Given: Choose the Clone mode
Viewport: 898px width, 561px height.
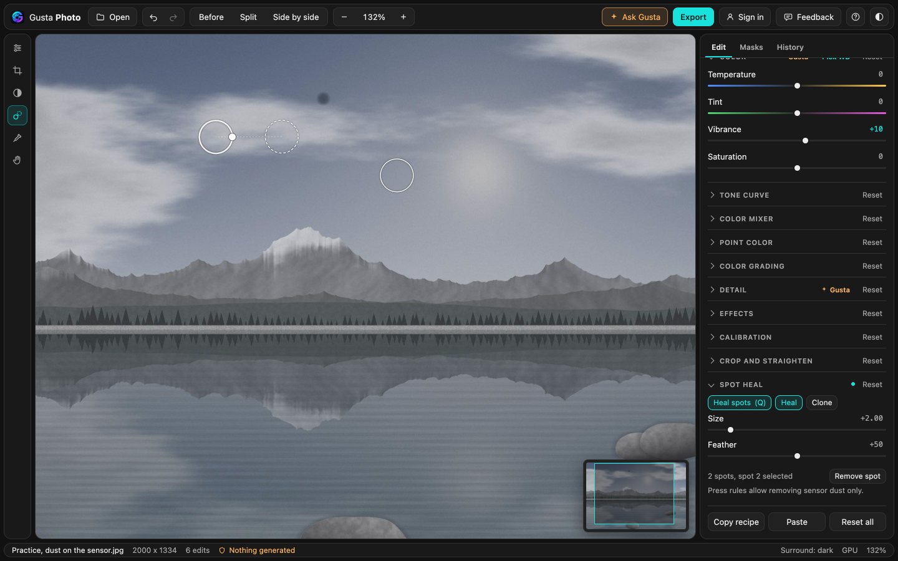Looking at the screenshot, I should pyautogui.click(x=822, y=403).
